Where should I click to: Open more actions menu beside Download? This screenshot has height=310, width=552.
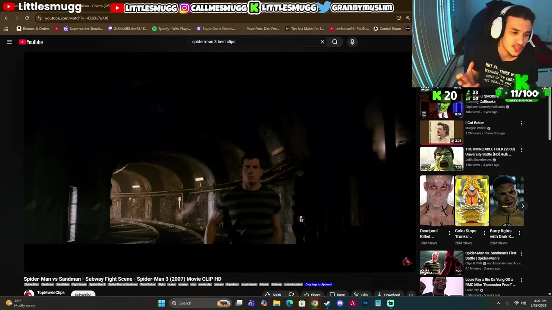411,295
